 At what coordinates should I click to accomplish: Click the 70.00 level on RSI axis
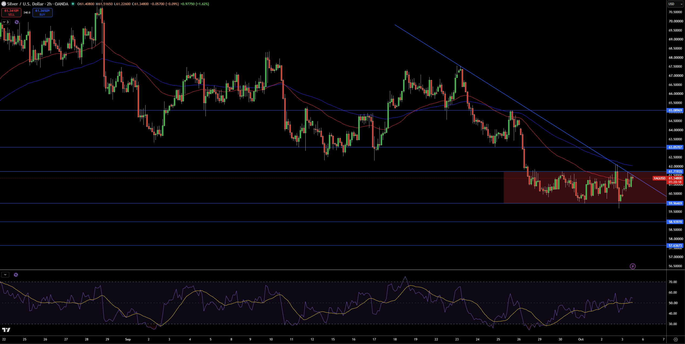pos(673,282)
